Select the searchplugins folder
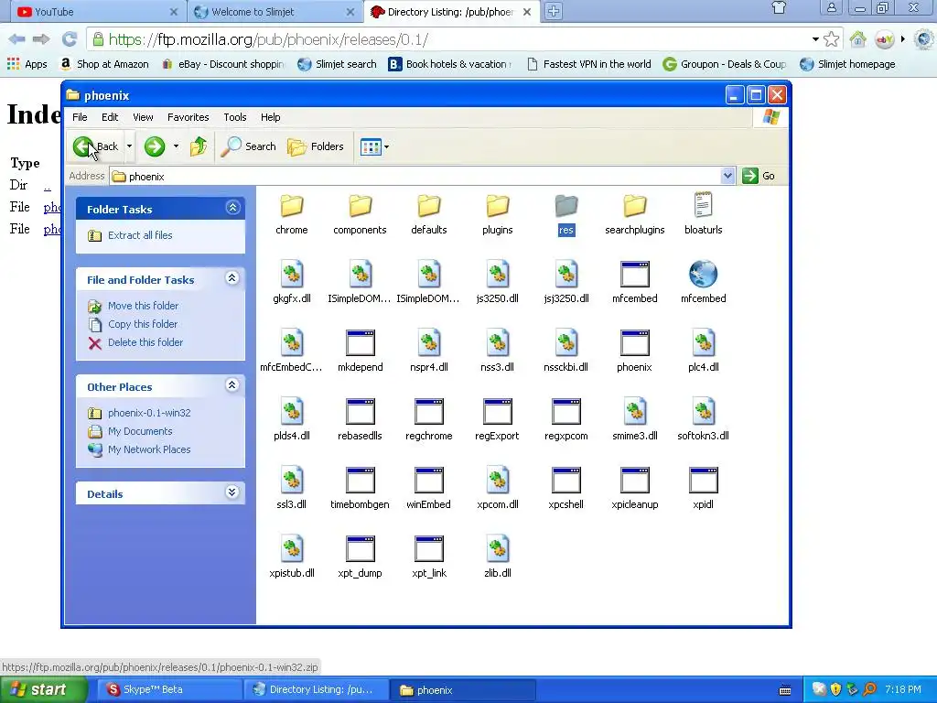937x703 pixels. tap(635, 214)
